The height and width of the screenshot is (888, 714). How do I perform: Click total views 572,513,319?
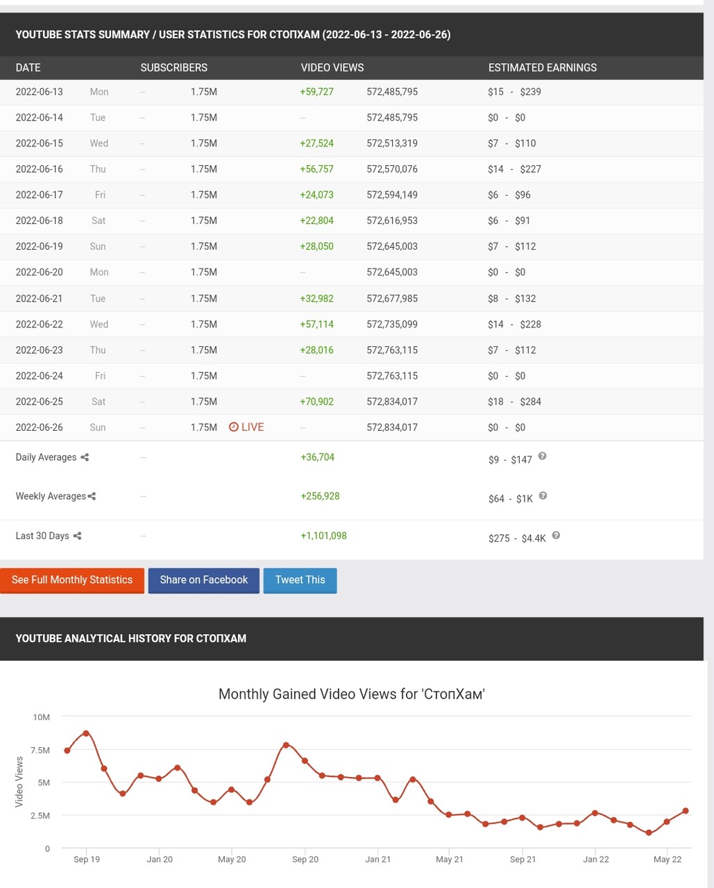(x=392, y=143)
